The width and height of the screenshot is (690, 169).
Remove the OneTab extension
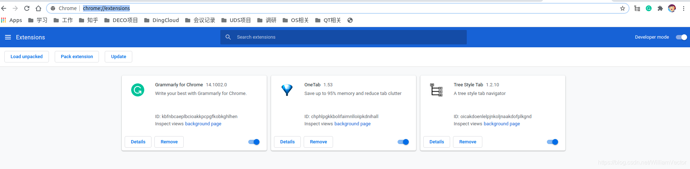click(x=319, y=142)
